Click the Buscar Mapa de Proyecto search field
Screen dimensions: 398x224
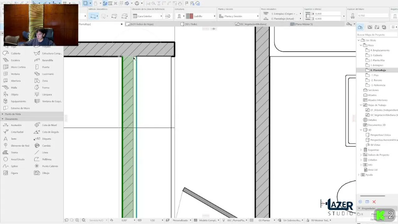377,35
